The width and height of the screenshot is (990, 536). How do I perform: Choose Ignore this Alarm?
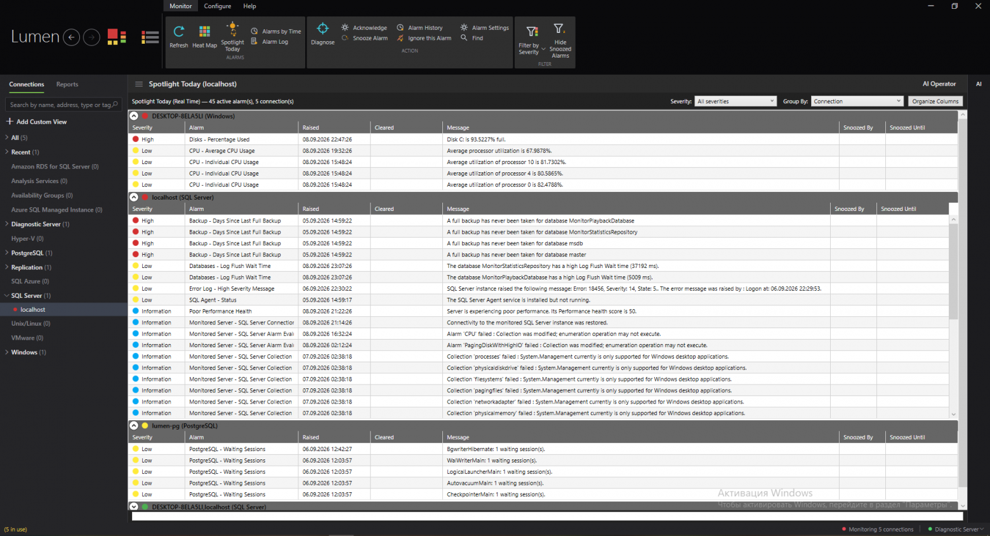point(424,38)
